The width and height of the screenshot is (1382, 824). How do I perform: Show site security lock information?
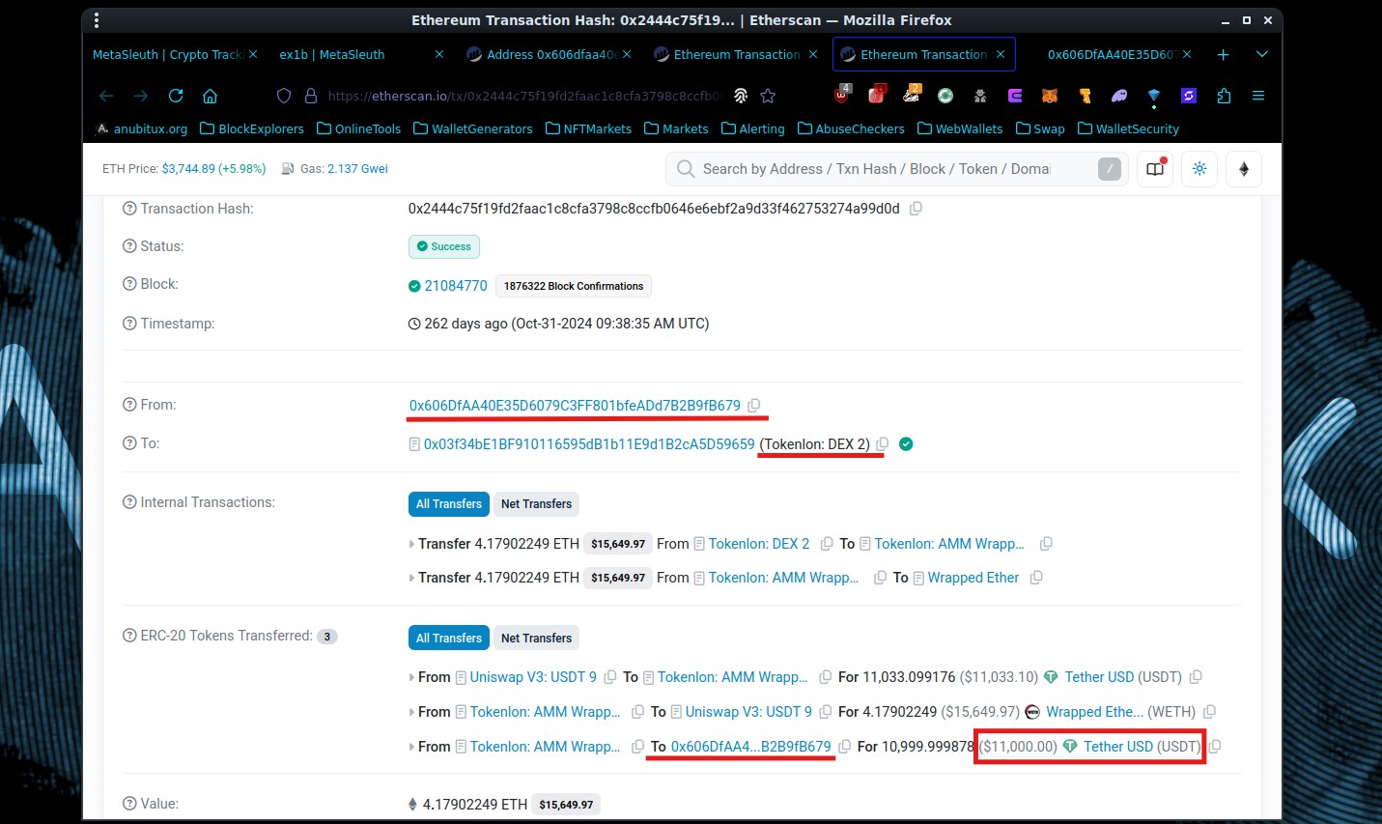pos(311,96)
